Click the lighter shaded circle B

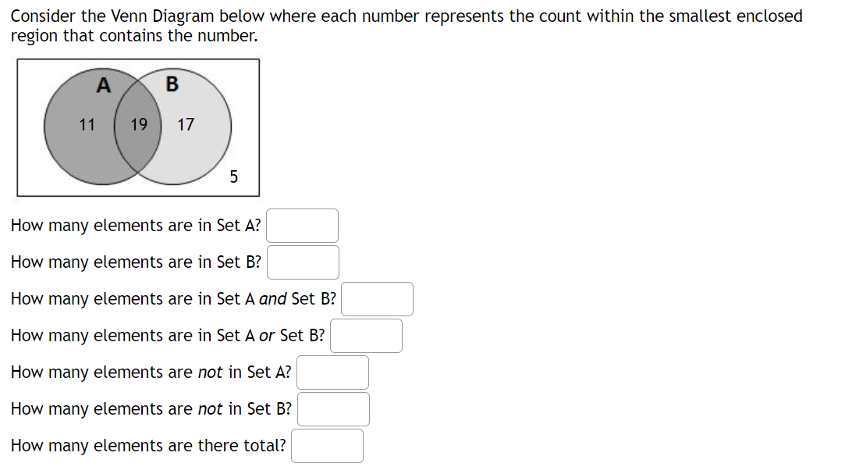(x=199, y=148)
